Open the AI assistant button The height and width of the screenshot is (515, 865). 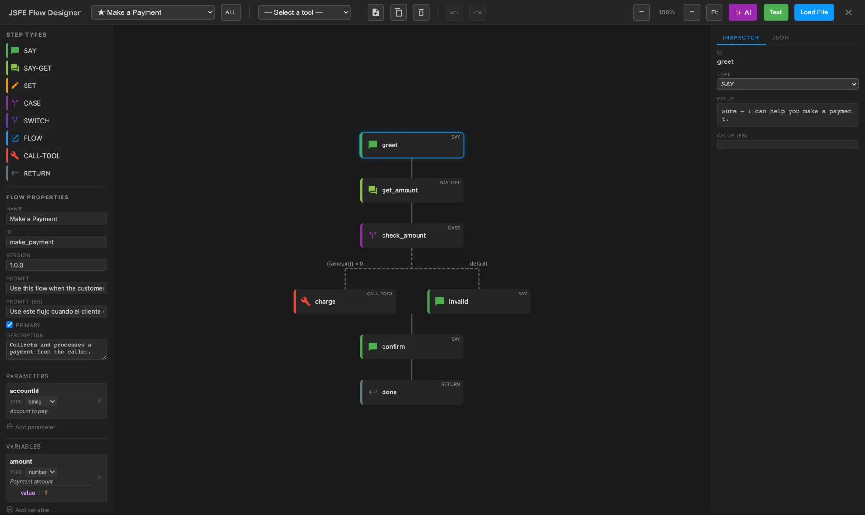point(742,12)
